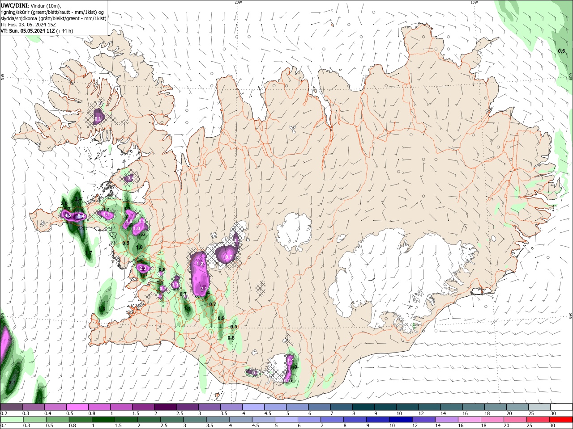Click the lower legend pink swatch labeled 16

(x=469, y=420)
